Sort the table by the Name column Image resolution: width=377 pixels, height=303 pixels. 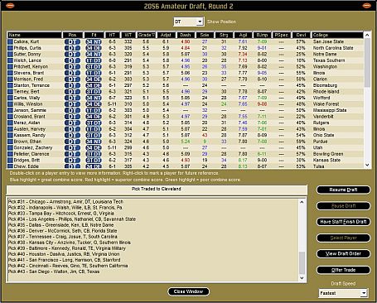coord(35,35)
